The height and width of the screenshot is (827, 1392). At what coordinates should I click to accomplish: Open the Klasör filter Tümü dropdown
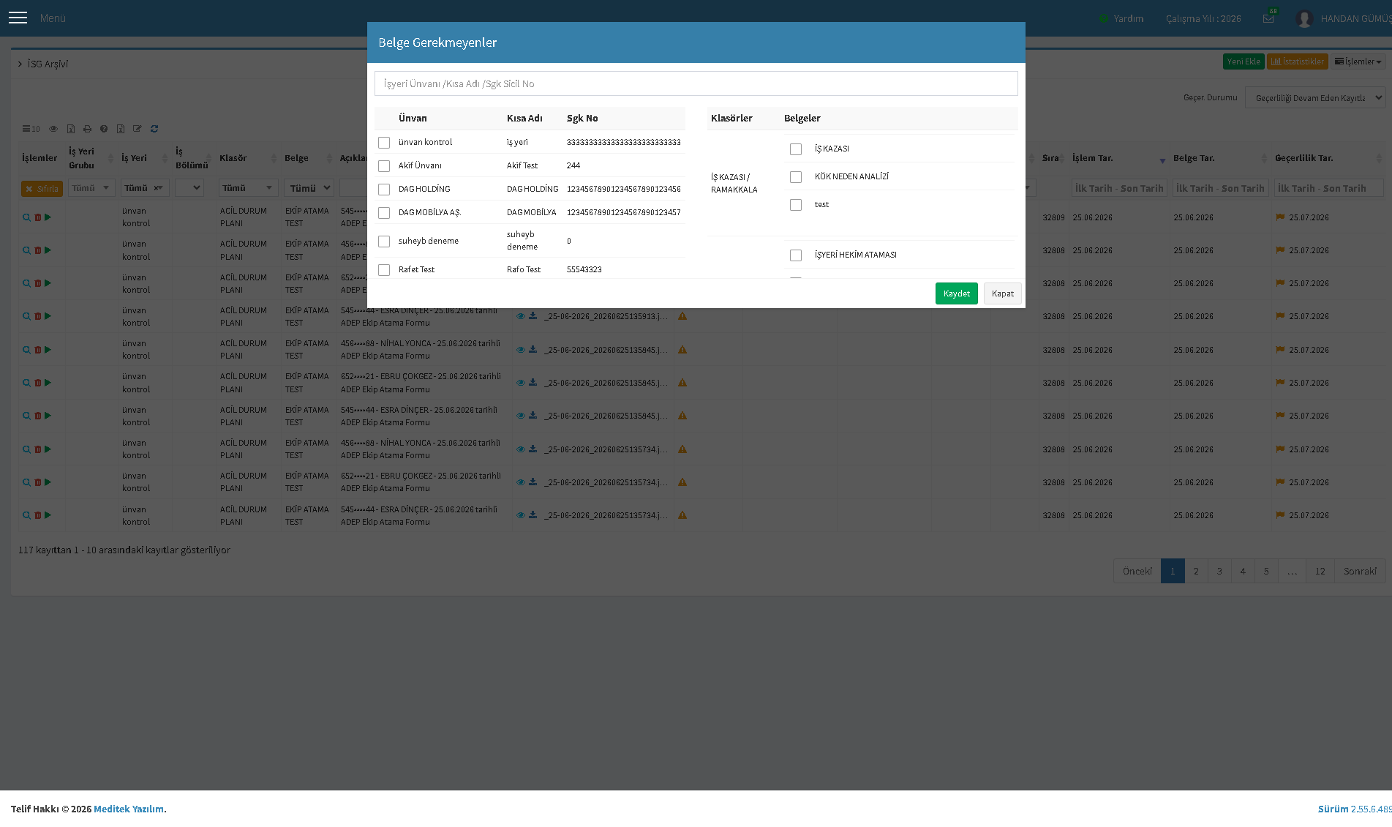point(248,188)
